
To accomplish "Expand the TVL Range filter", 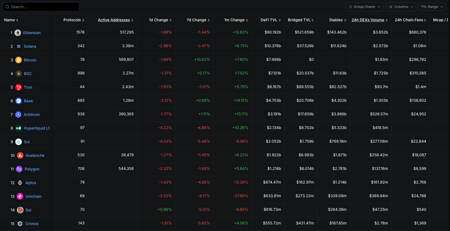I will click(432, 7).
